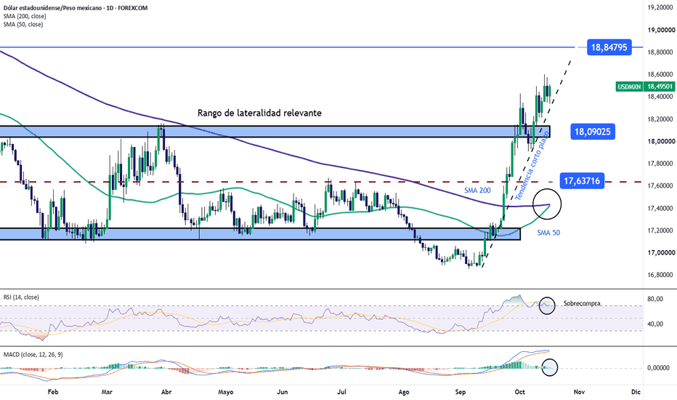
Task: Select the SMA (50, close) indicator legend
Action: point(23,25)
